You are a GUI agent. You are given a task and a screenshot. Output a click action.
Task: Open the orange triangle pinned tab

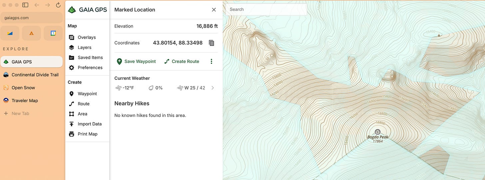[31, 33]
